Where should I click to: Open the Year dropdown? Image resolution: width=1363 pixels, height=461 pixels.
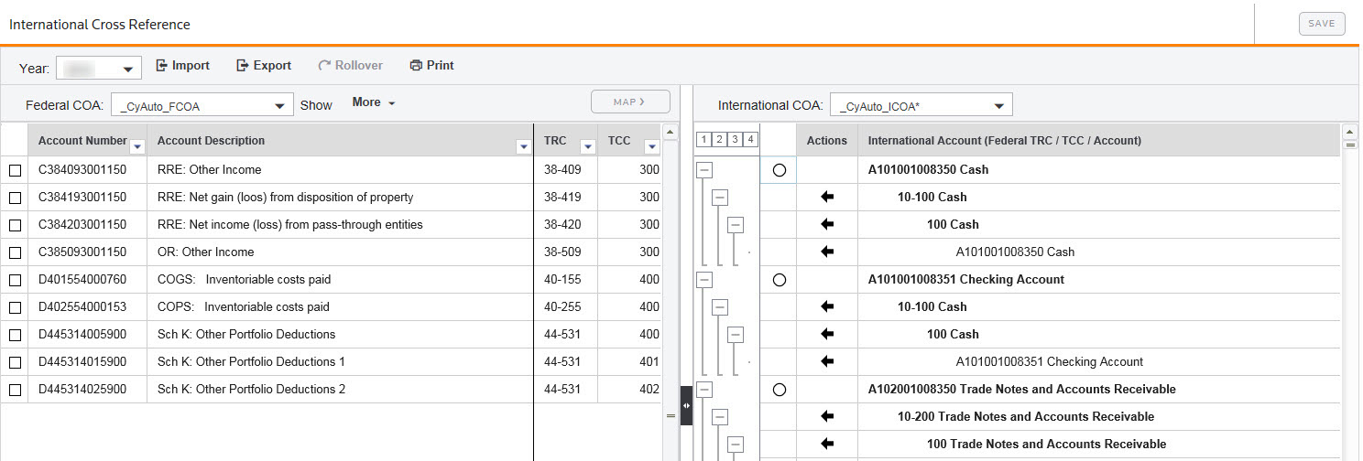pyautogui.click(x=99, y=69)
